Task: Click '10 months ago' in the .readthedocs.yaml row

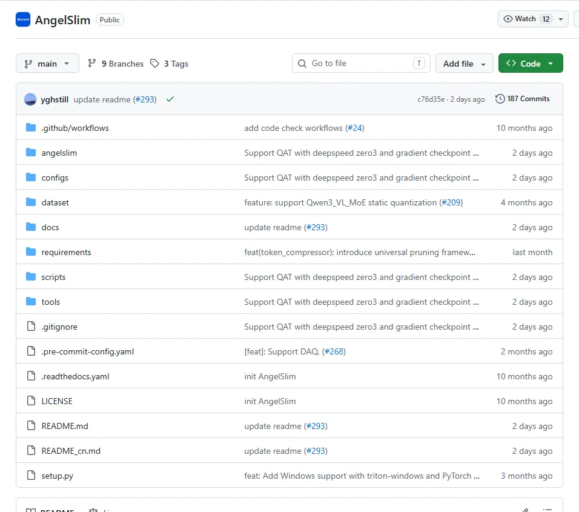Action: click(x=524, y=376)
